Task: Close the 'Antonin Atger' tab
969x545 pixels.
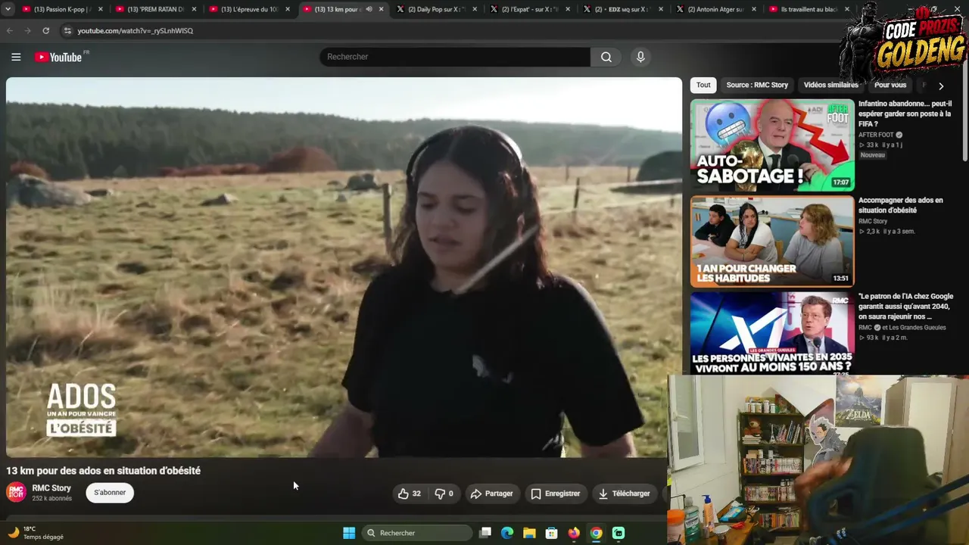Action: pos(754,9)
